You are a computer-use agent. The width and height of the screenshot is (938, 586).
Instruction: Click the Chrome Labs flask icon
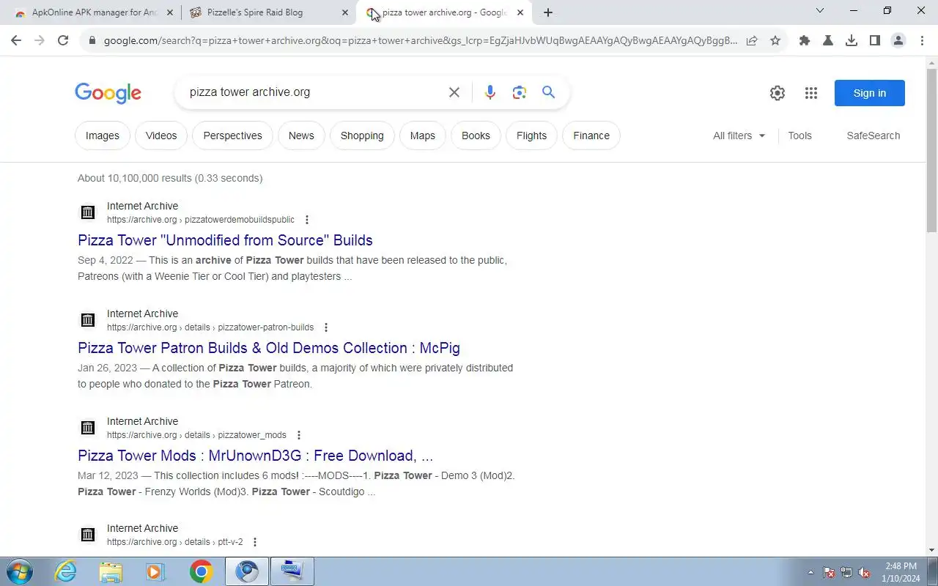tap(828, 41)
